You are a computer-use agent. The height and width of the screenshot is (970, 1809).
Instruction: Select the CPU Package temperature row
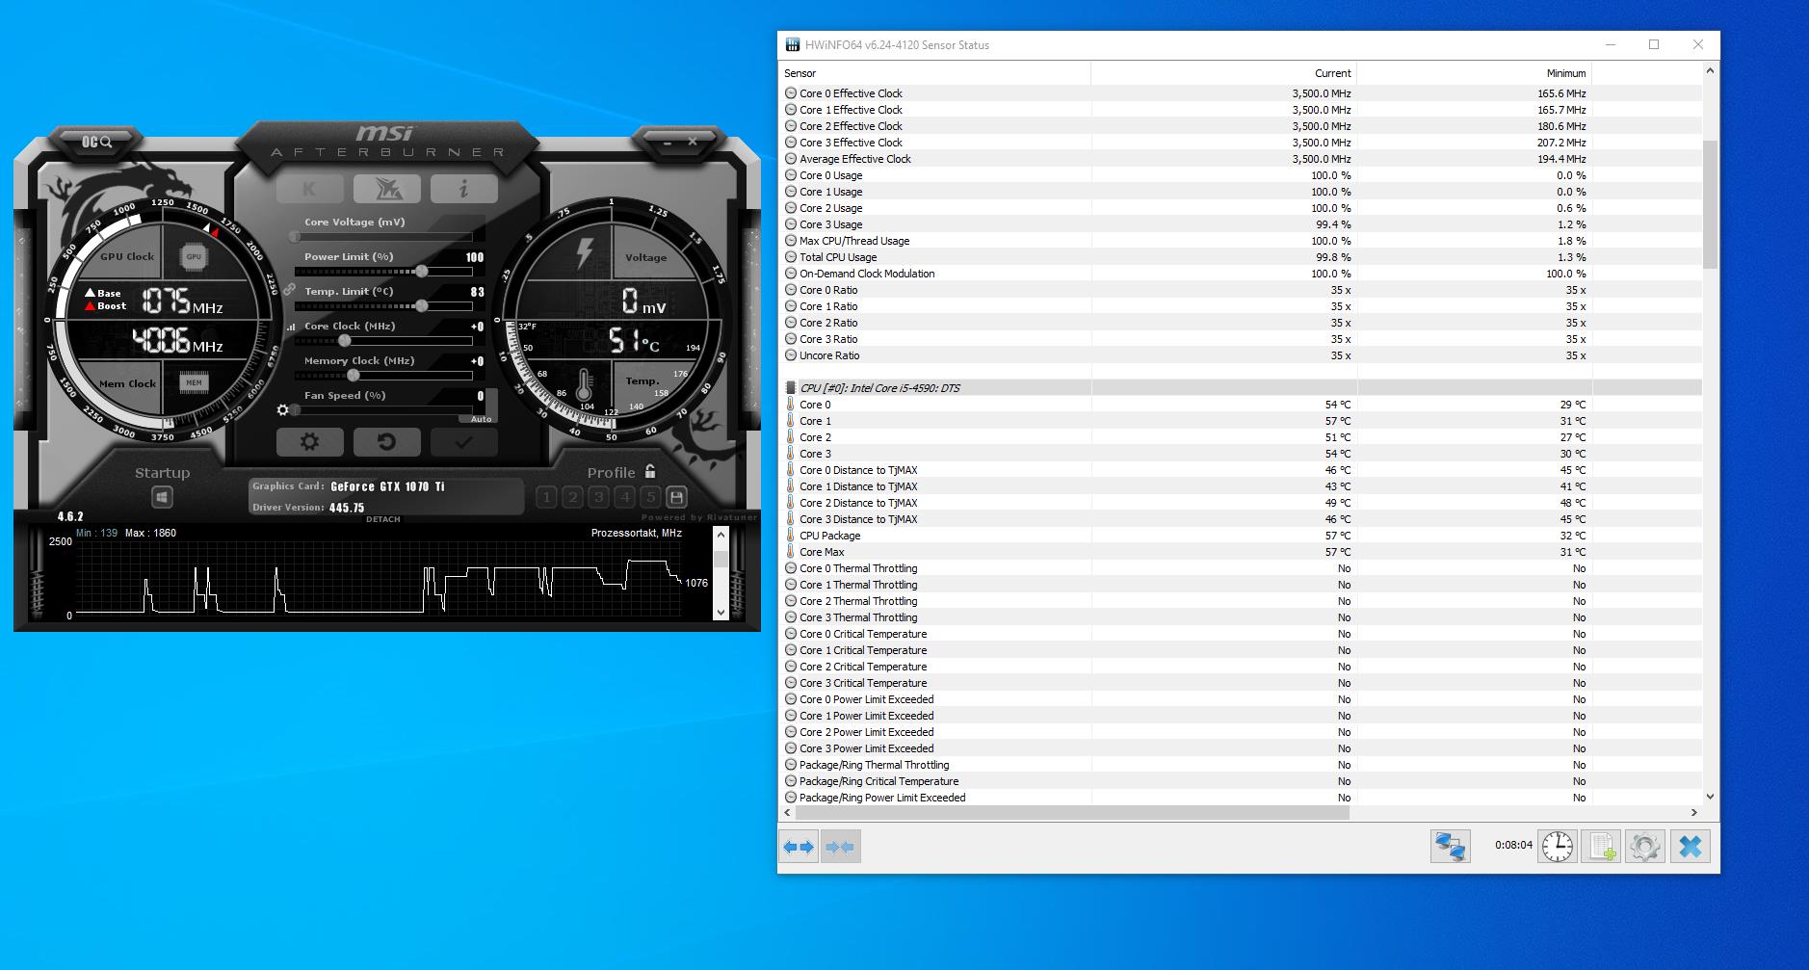1241,536
